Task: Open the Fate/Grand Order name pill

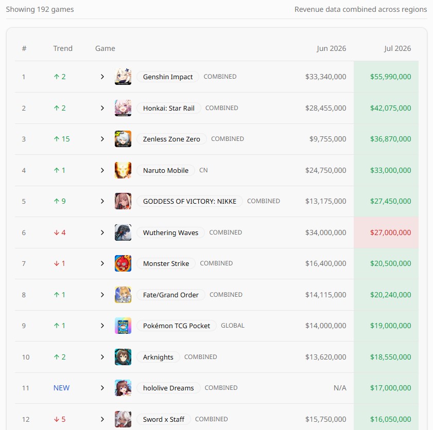Action: [x=170, y=295]
